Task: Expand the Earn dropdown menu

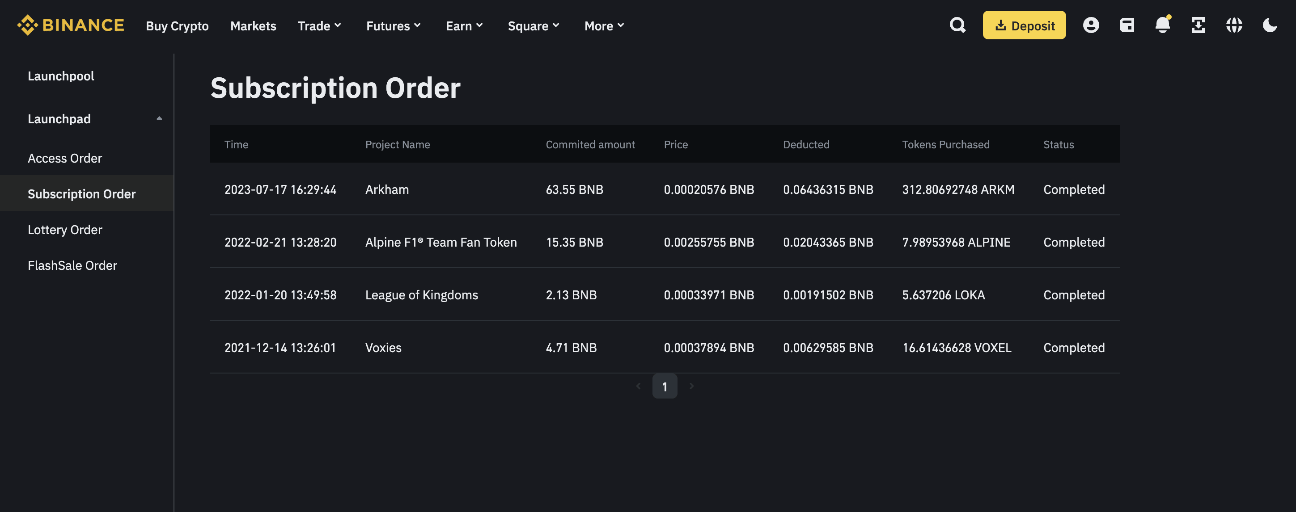Action: [464, 25]
